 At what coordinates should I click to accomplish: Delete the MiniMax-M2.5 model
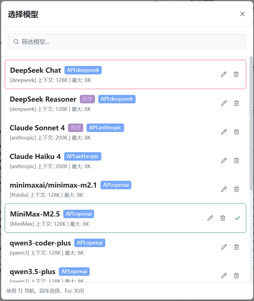pos(223,218)
